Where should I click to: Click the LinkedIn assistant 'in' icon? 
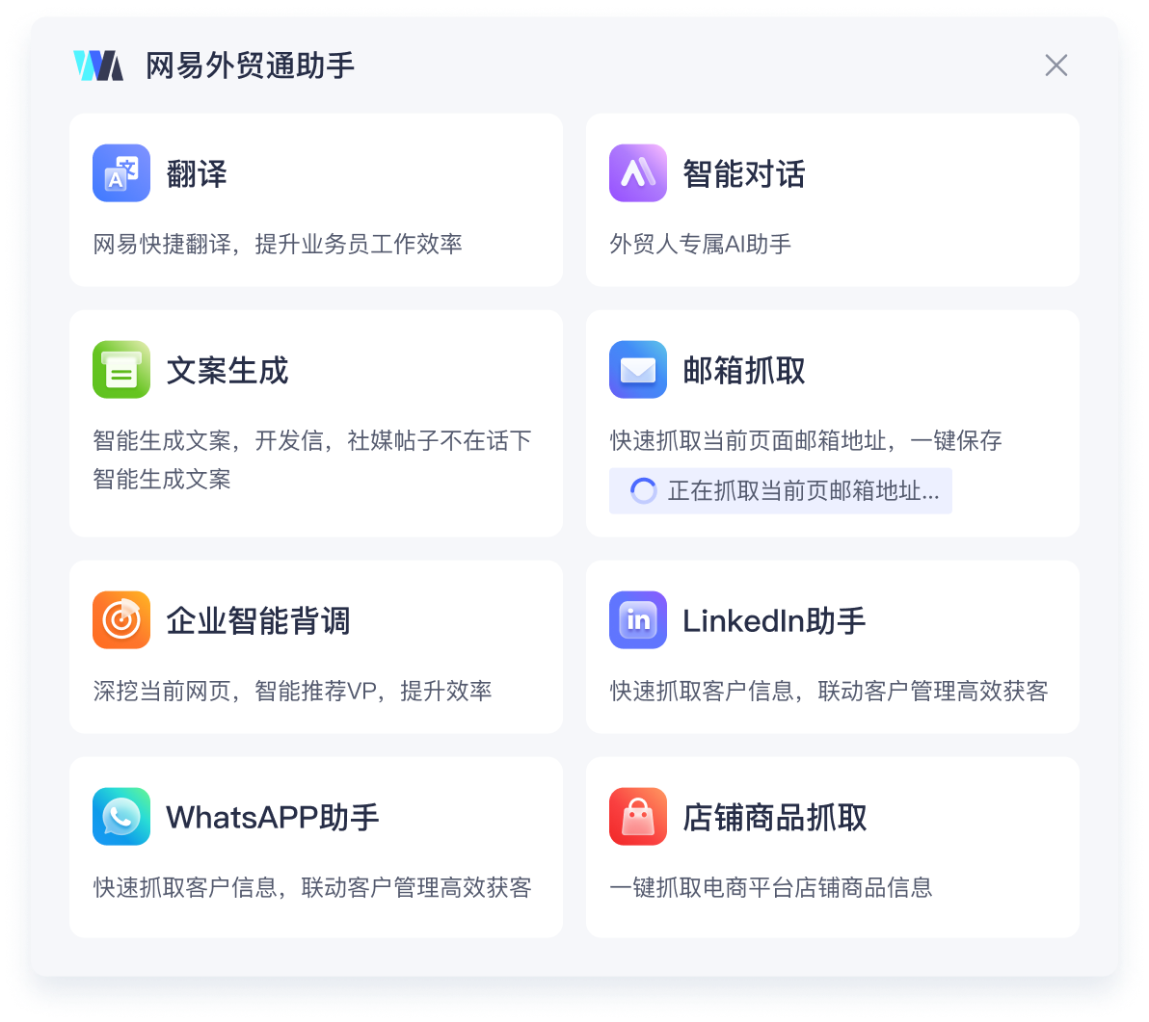pos(638,620)
